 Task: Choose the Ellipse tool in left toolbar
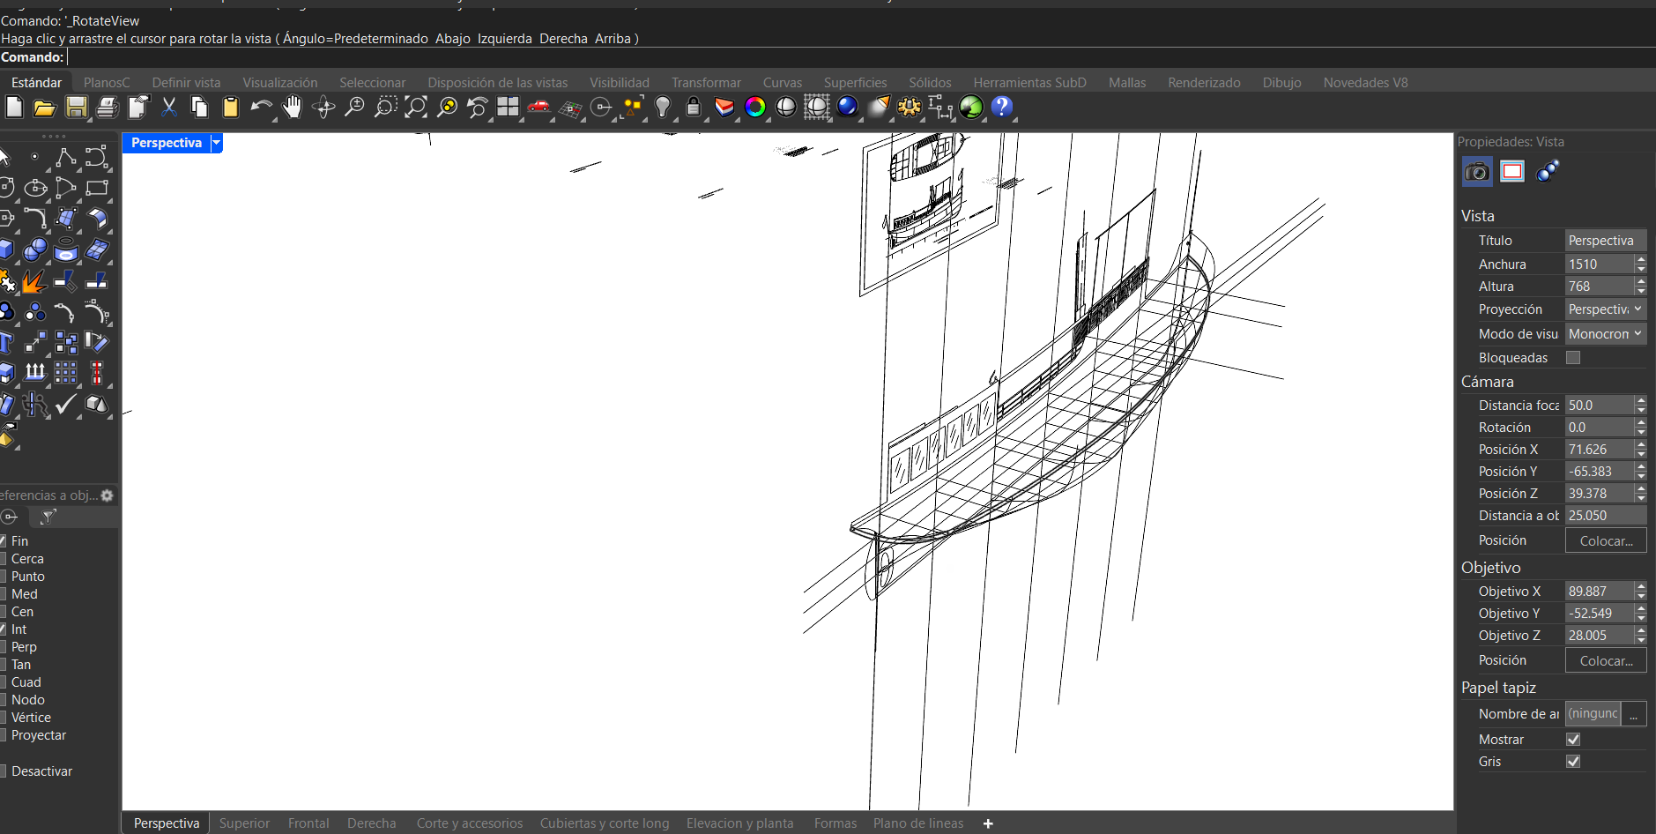(x=35, y=188)
